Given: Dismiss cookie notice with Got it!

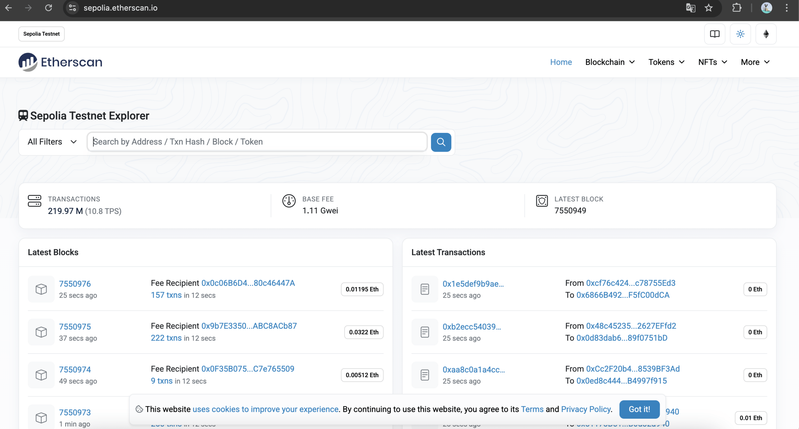Looking at the screenshot, I should point(639,409).
